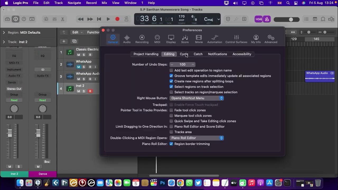Go to beginning with the transport button
338x190 pixels.
[99, 19]
